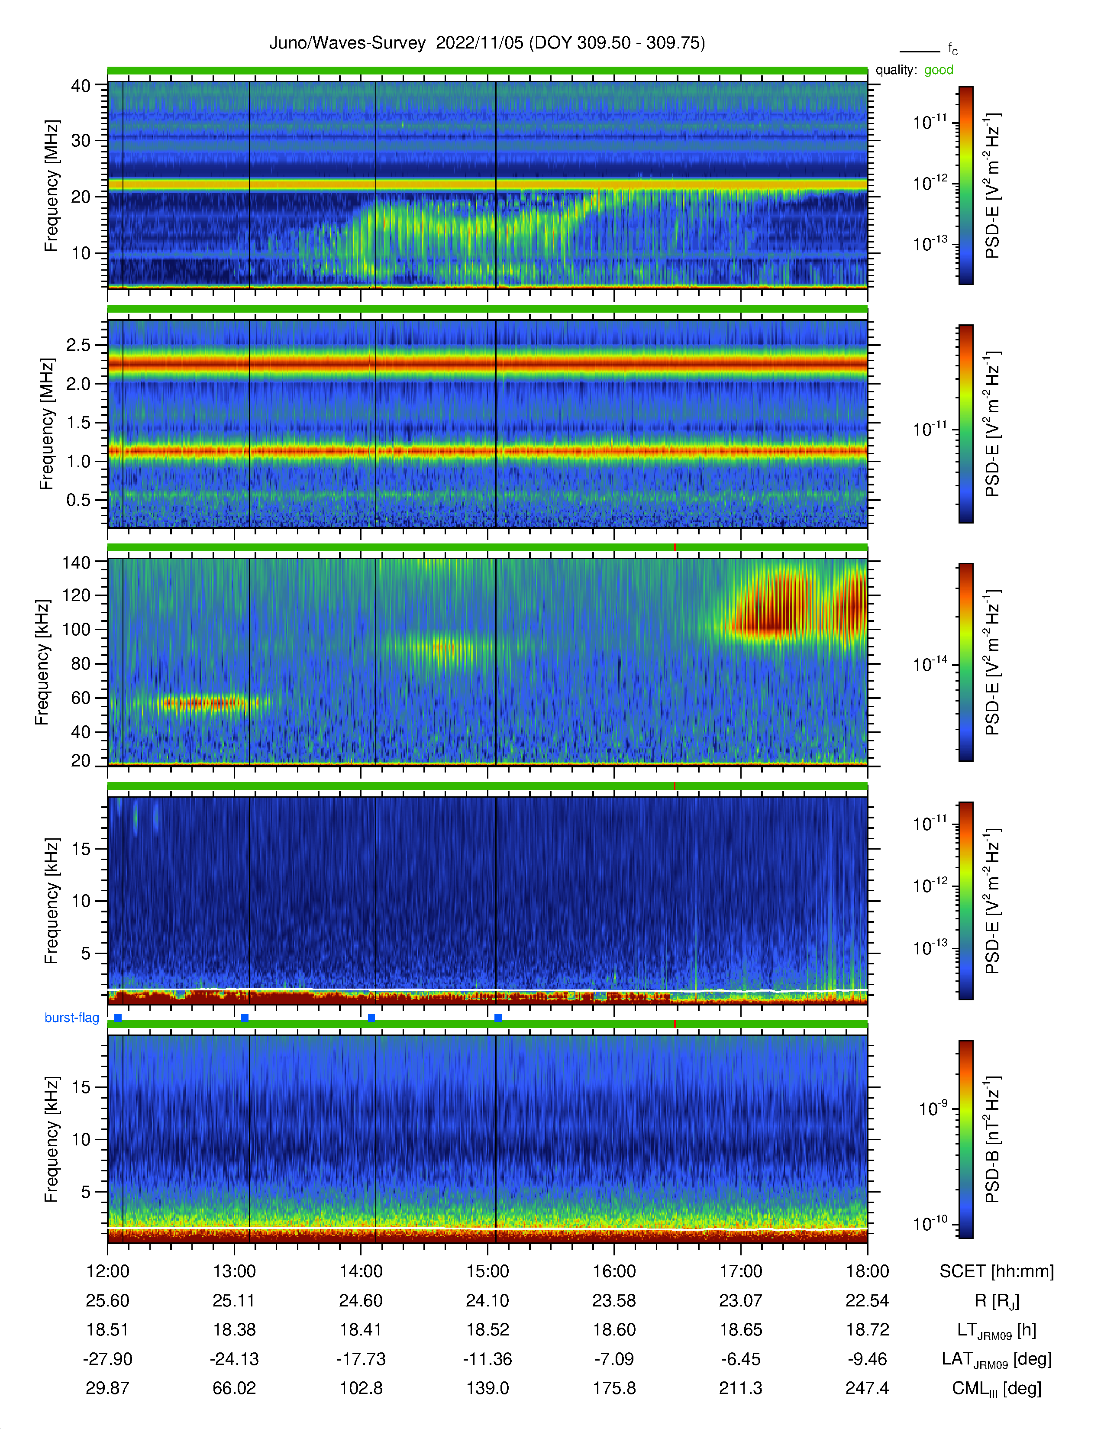1104x1429 pixels.
Task: Click the PSD-B magnetic color bar
Action: point(966,1139)
